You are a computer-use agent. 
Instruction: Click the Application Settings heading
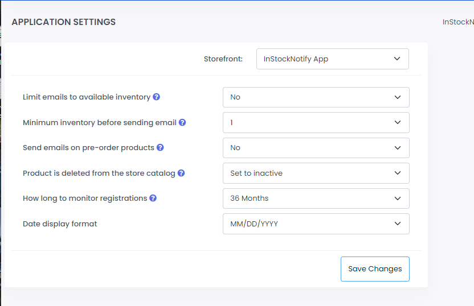(x=63, y=22)
